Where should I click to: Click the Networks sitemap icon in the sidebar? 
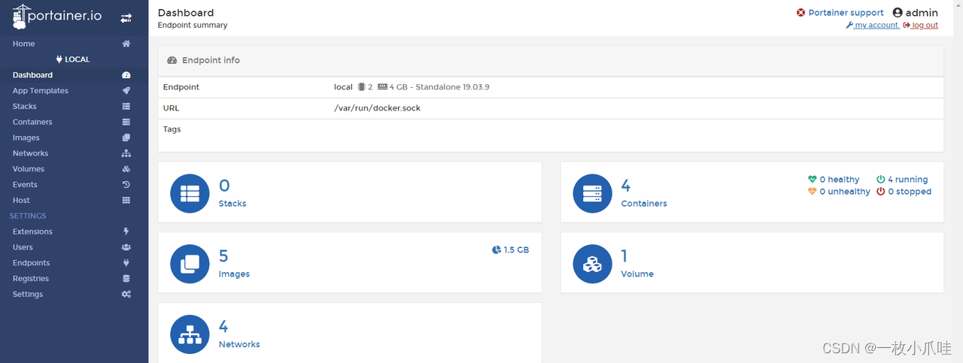coord(126,153)
